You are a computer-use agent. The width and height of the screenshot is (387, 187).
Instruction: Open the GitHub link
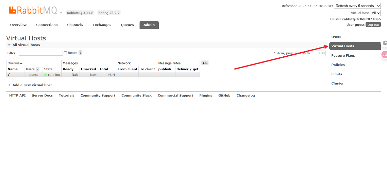tap(224, 96)
